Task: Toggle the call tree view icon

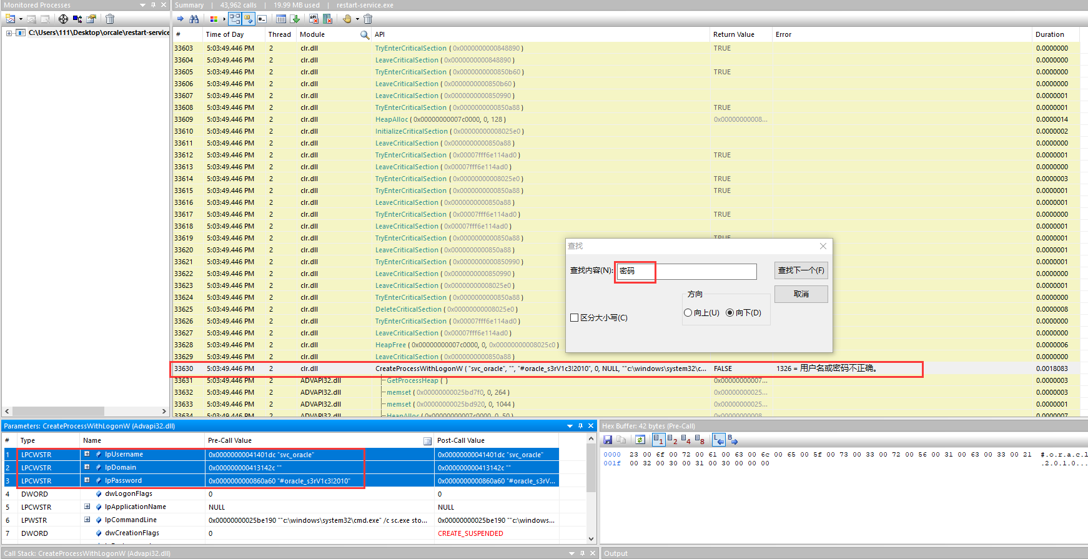Action: coord(235,19)
